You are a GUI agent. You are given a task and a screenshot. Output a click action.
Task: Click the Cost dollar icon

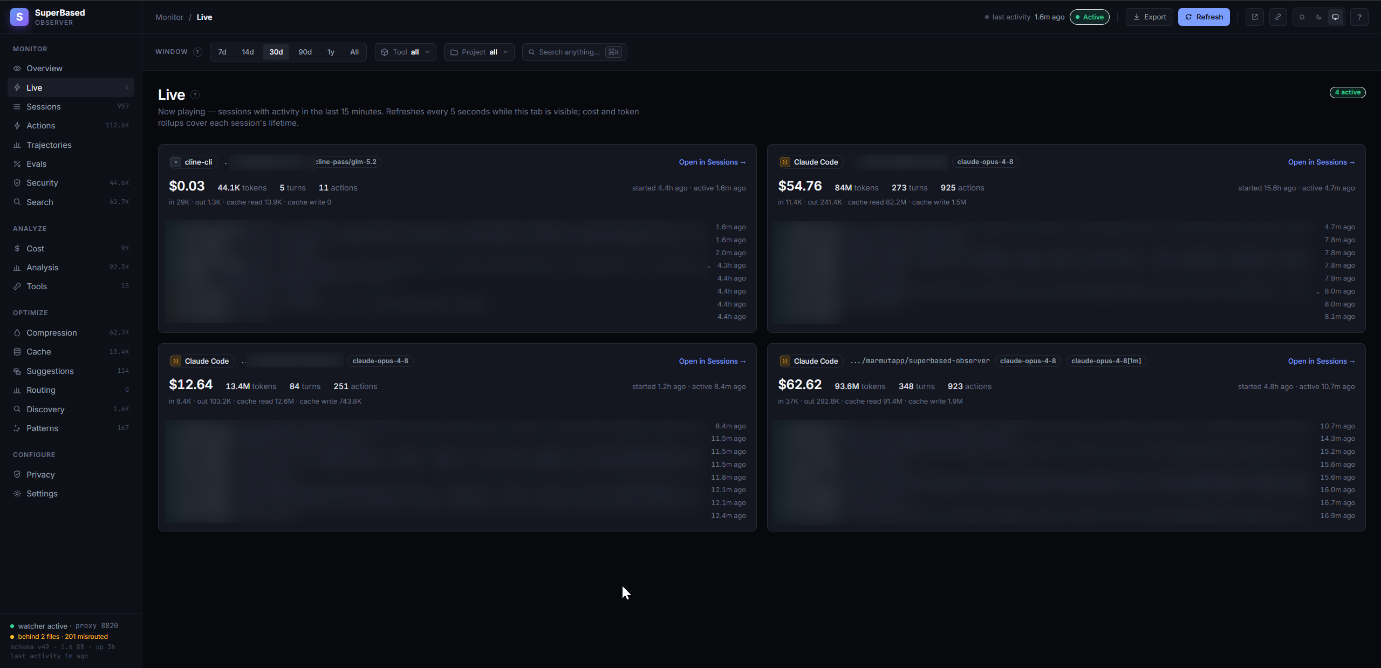tap(17, 249)
